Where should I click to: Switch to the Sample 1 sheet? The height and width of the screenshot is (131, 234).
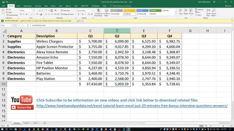(x=27, y=123)
